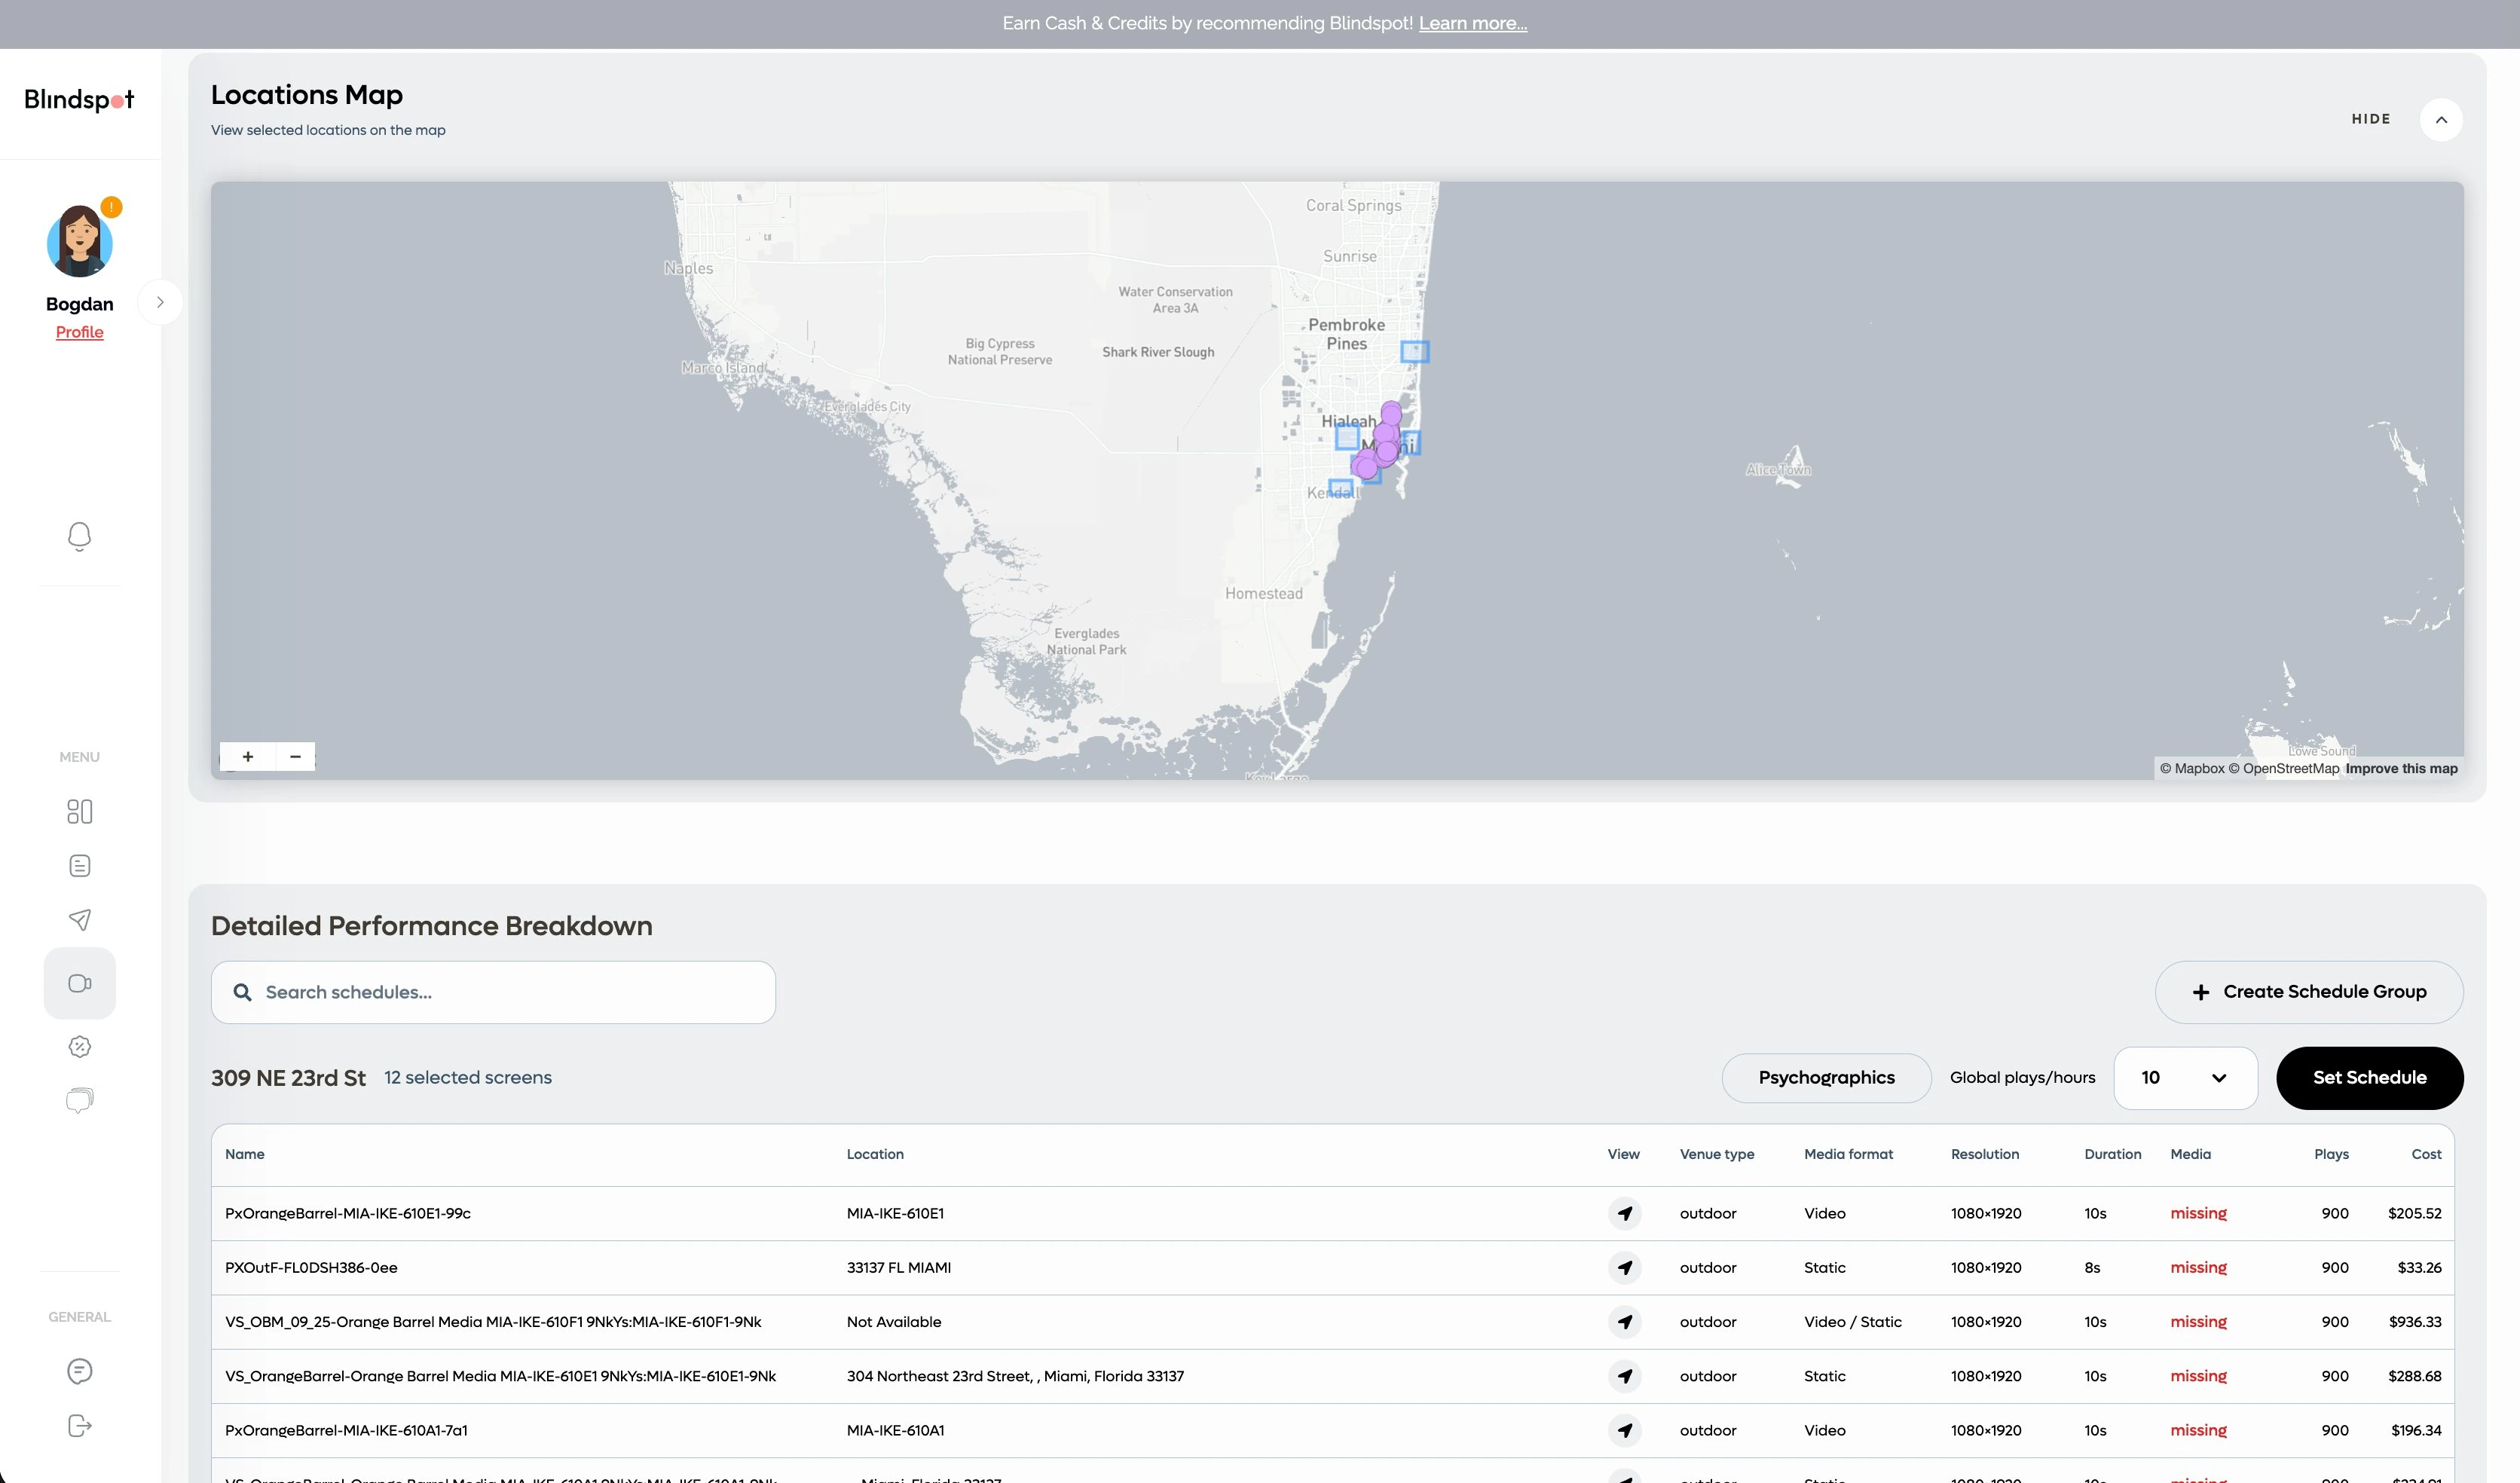Select the highlighted video screen icon in sidebar
Image resolution: width=2520 pixels, height=1483 pixels.
pos(79,983)
